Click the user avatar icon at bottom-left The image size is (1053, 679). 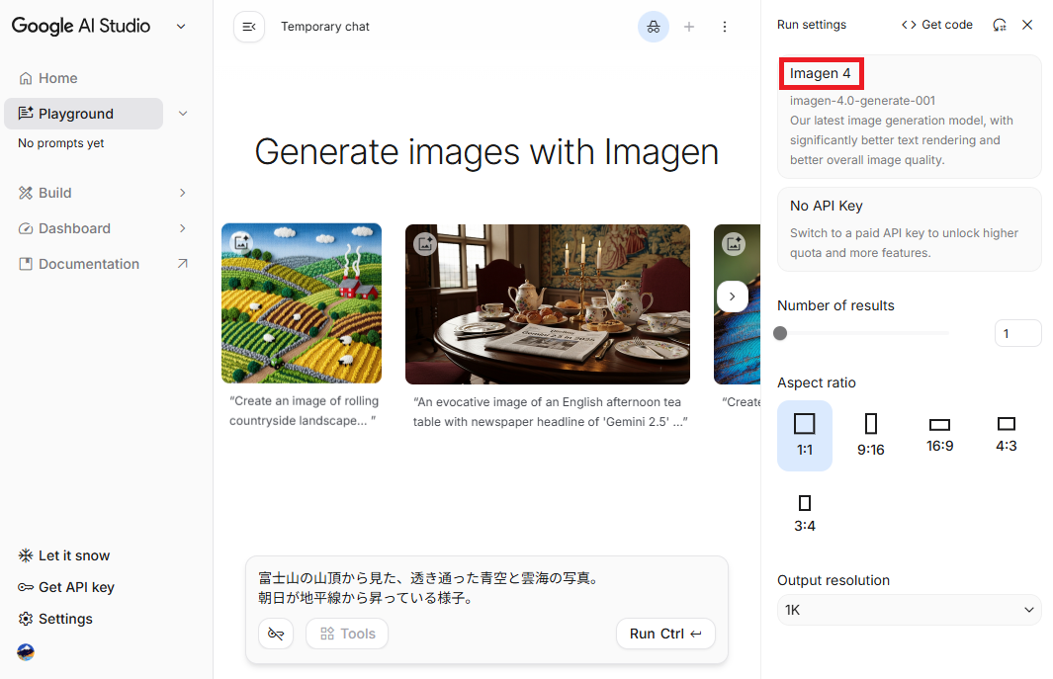27,652
